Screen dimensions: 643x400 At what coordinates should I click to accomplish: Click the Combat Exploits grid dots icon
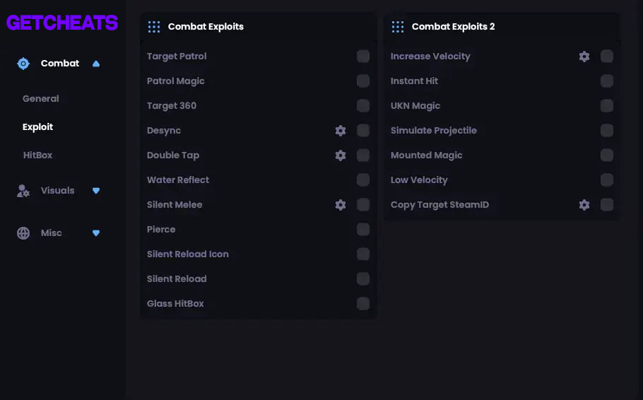click(x=154, y=27)
